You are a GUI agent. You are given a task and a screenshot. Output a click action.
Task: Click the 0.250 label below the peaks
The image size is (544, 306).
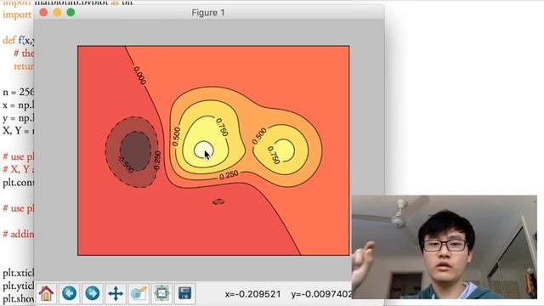click(x=229, y=175)
